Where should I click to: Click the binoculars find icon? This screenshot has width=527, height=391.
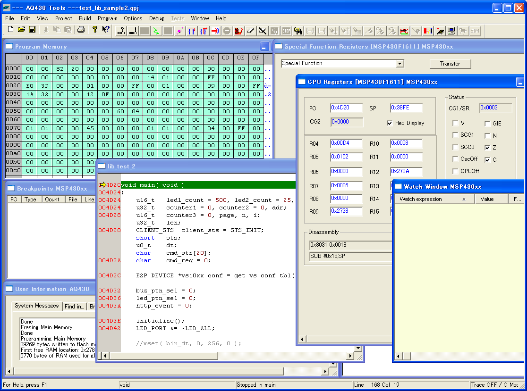pyautogui.click(x=298, y=31)
